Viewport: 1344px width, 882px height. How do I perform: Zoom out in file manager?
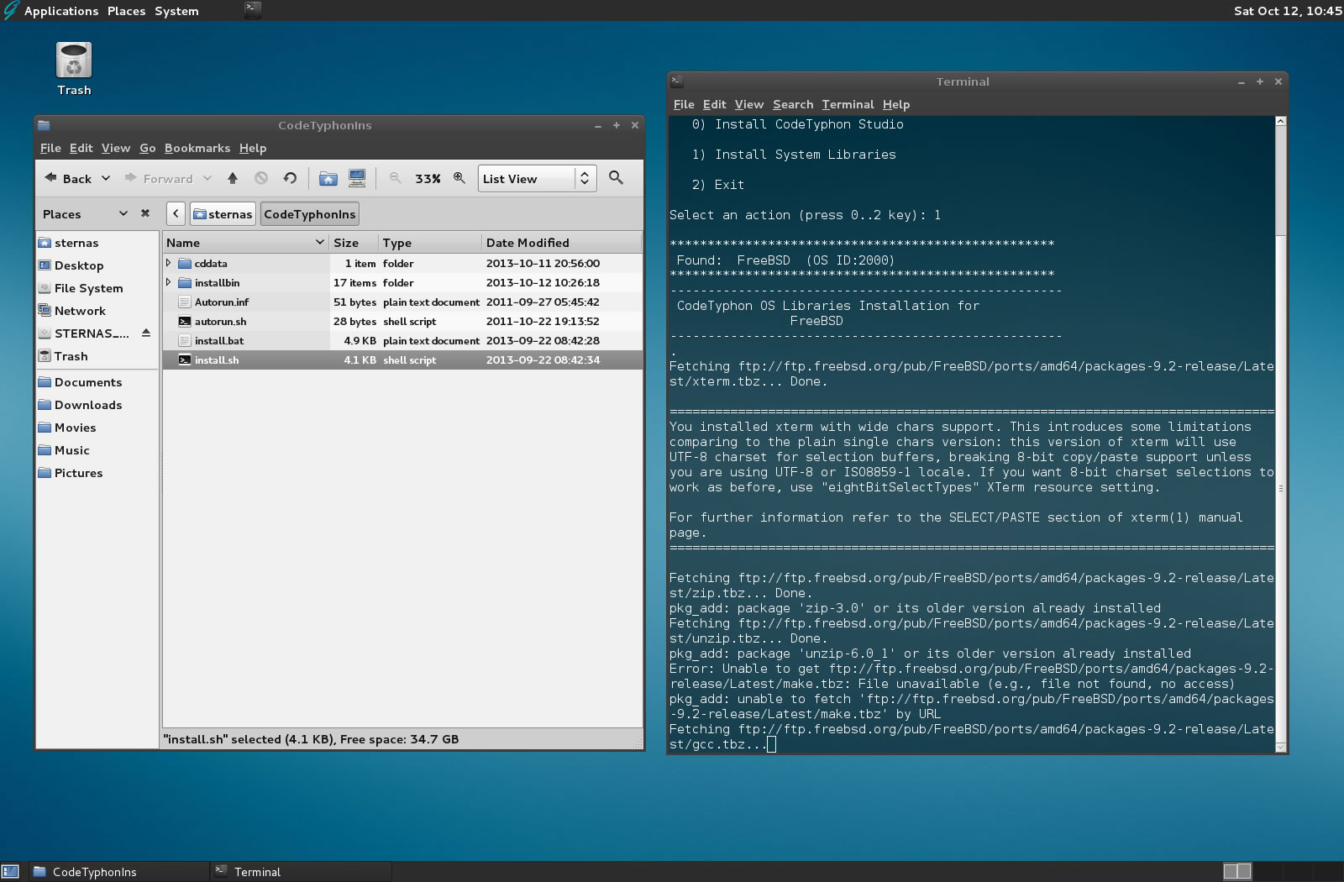pos(395,178)
